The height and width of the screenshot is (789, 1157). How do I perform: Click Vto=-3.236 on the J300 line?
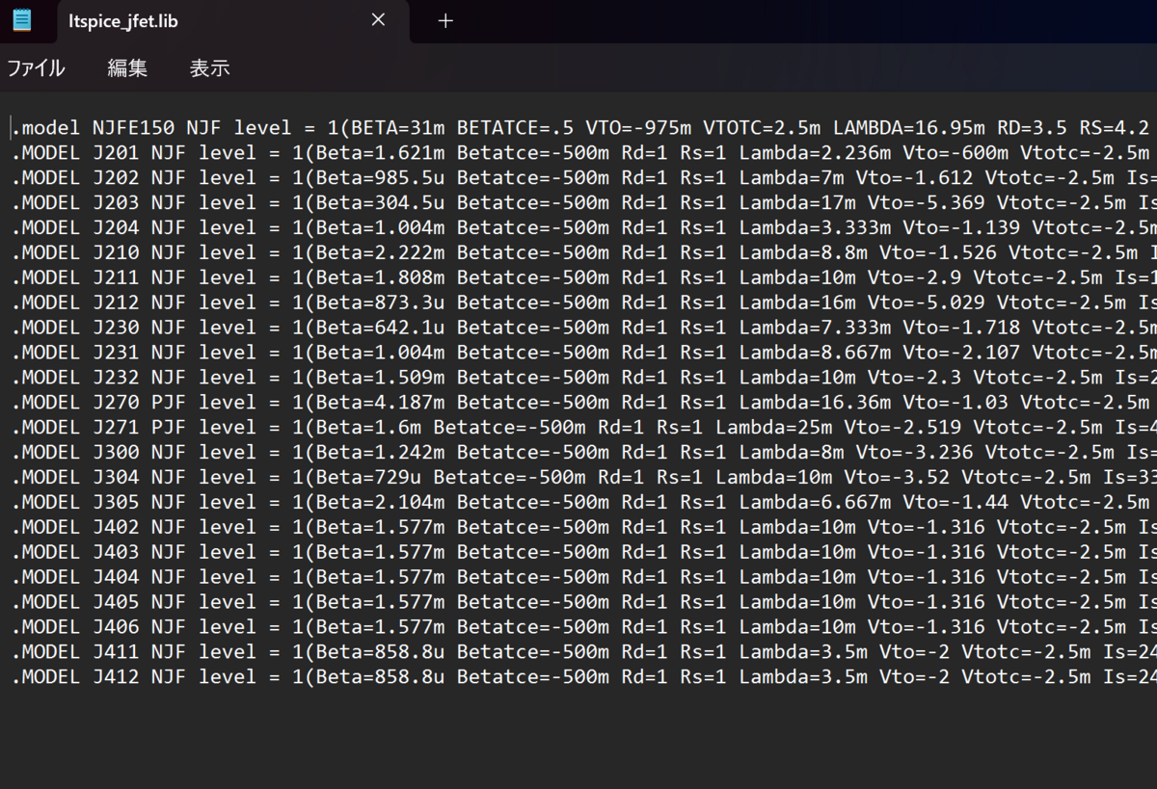point(915,453)
